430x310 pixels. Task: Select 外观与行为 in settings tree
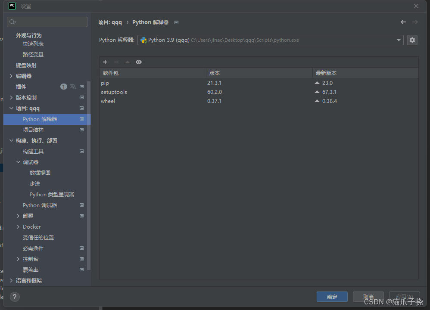click(x=29, y=36)
